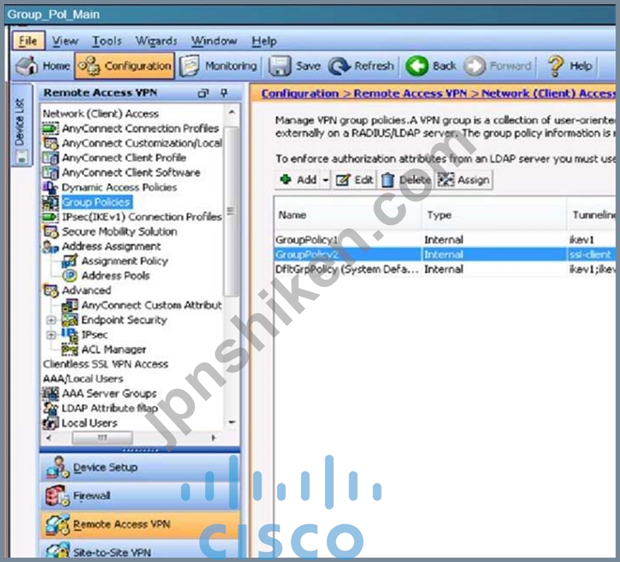Select Network (Client) Access tree item
The image size is (620, 562).
[x=101, y=114]
